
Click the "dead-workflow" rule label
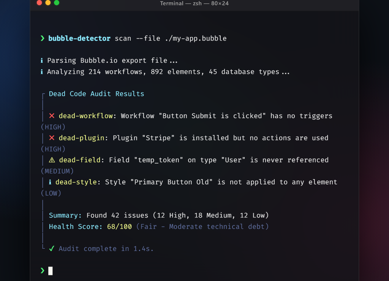[86, 116]
